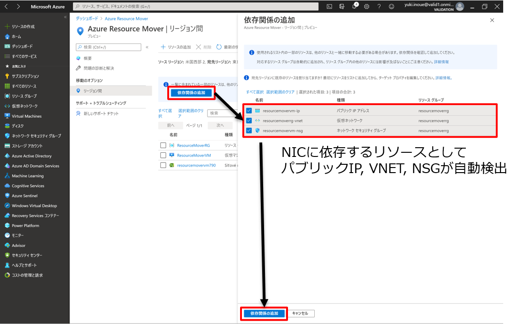517x324 pixels.
Task: Select リージョン間 under 移動のオプション
Action: point(111,91)
